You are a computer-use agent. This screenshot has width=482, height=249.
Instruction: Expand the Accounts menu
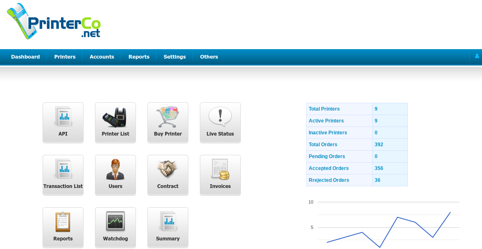pyautogui.click(x=102, y=57)
